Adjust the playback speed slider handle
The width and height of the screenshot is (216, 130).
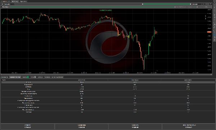click(x=197, y=7)
